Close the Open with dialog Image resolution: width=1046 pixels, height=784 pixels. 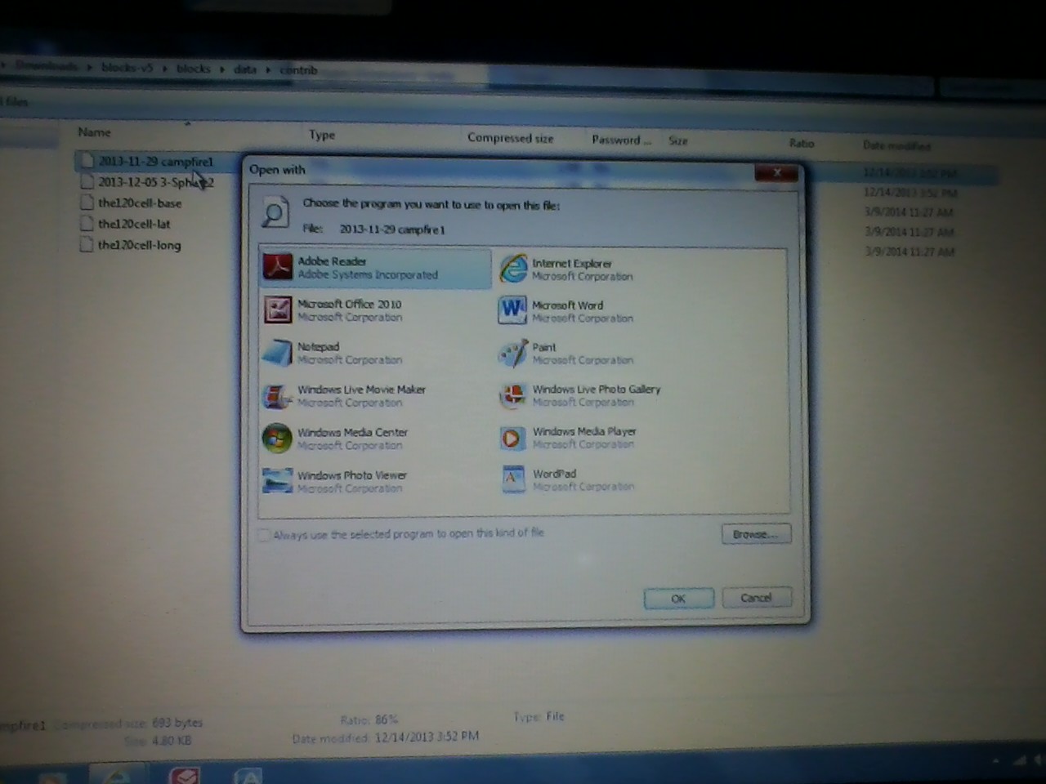pos(776,172)
